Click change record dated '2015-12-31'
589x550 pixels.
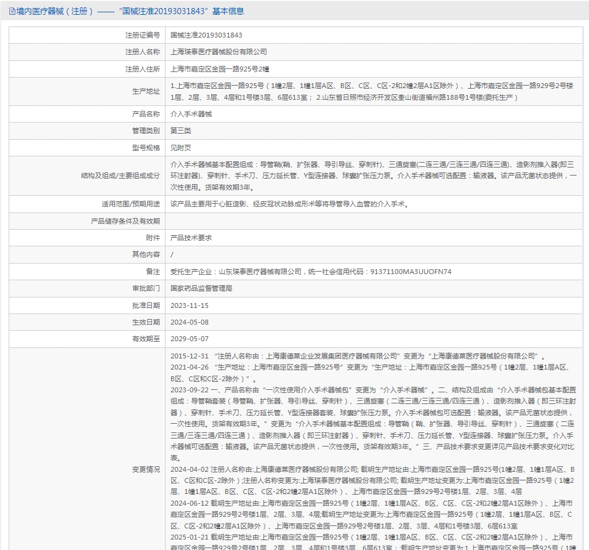[x=358, y=356]
